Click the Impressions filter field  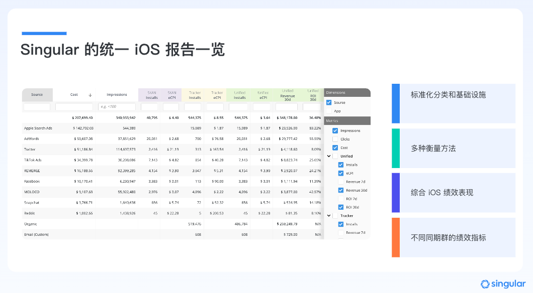117,106
